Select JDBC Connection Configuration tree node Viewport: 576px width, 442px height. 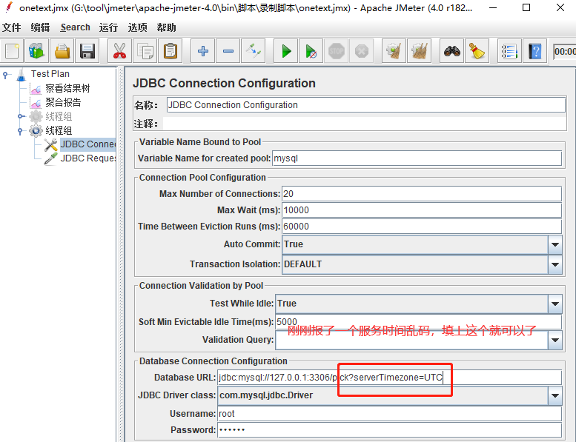pyautogui.click(x=87, y=144)
